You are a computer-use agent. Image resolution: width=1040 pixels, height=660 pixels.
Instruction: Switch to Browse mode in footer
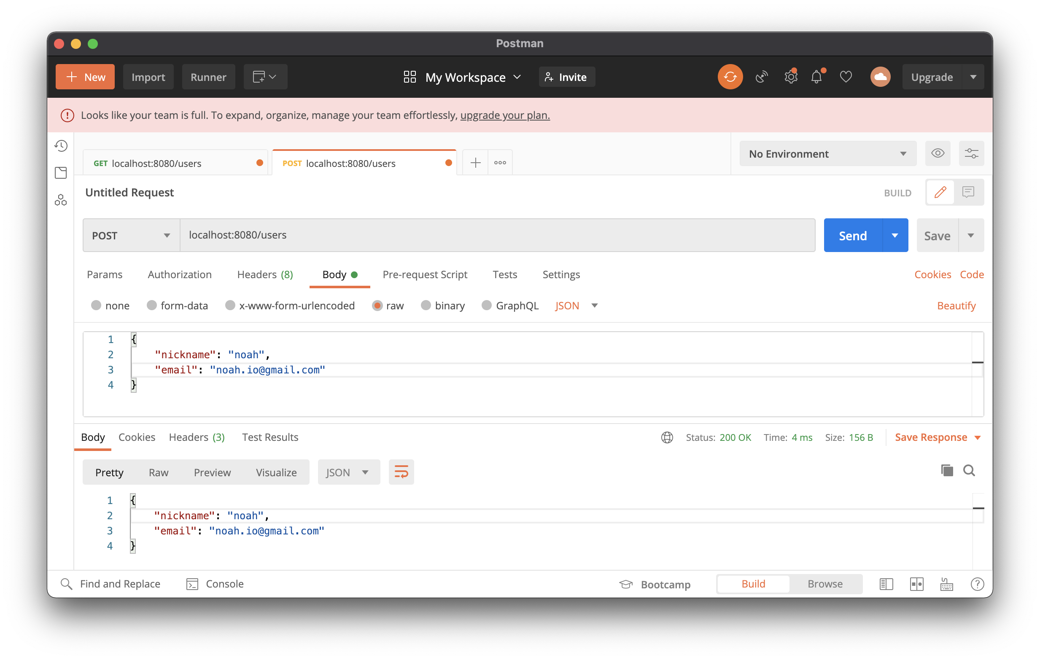pos(825,585)
